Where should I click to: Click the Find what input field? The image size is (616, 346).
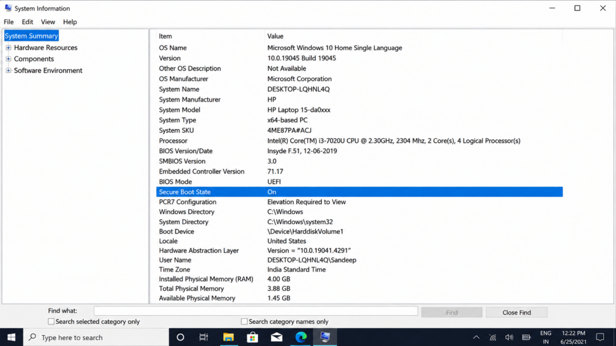[x=255, y=311]
